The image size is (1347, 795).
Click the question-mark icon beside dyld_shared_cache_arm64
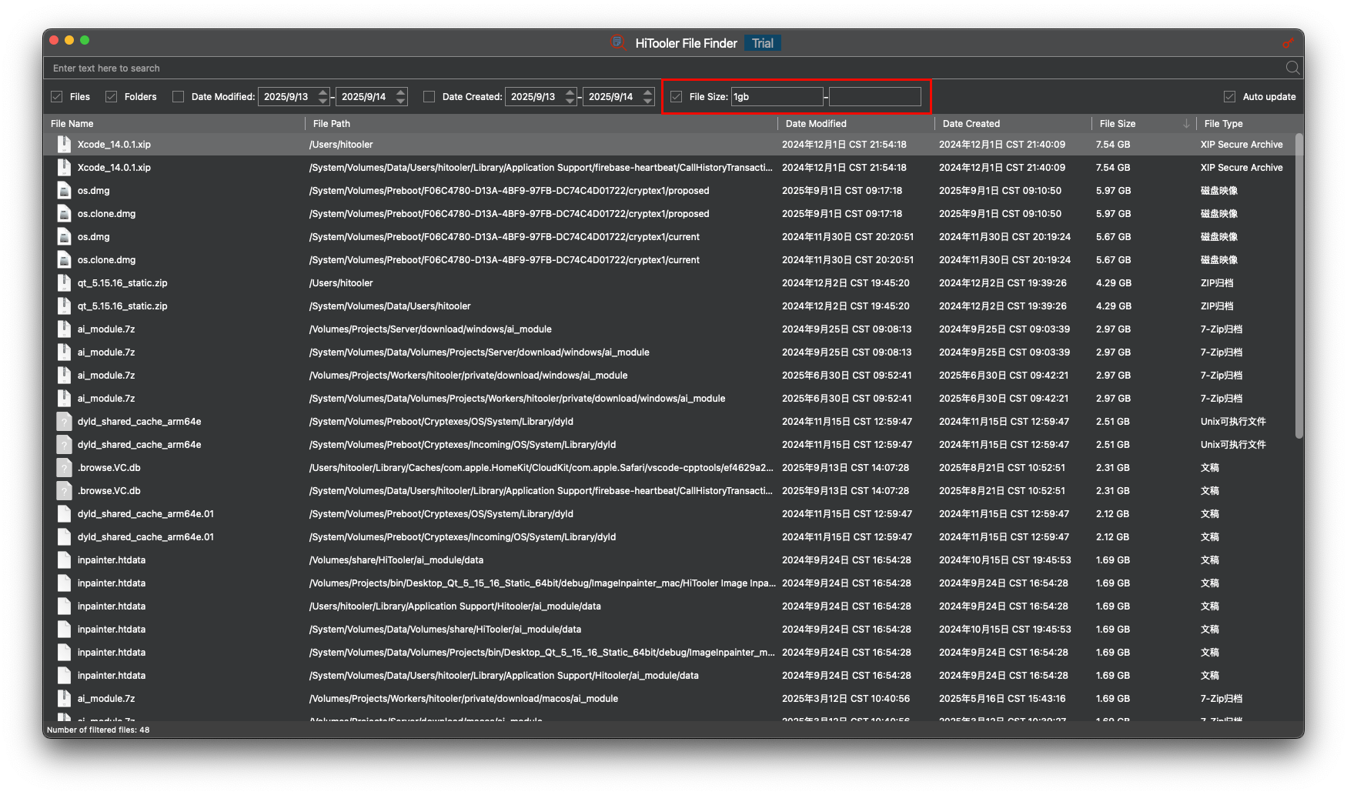point(64,421)
